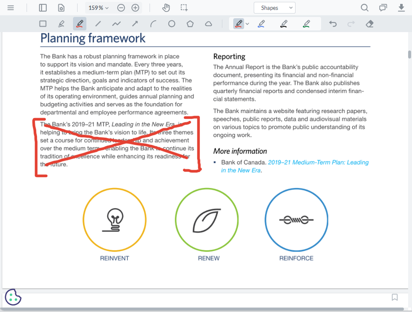Pick the Ellipse shape tool

pyautogui.click(x=172, y=23)
